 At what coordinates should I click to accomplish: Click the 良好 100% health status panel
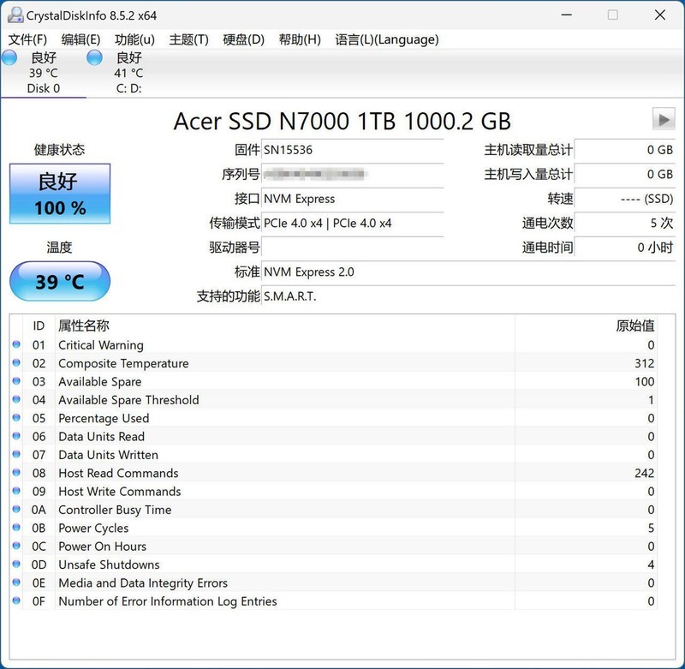(59, 193)
